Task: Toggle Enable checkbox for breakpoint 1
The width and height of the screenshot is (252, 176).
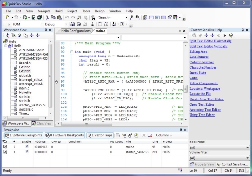Action: click(x=27, y=152)
